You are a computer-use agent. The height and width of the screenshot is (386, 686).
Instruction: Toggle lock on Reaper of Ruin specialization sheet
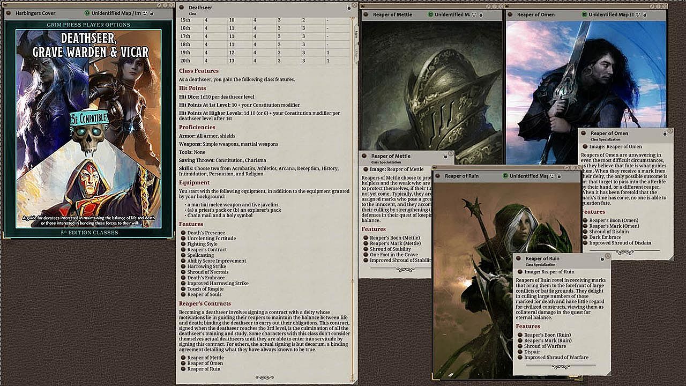[x=602, y=259]
